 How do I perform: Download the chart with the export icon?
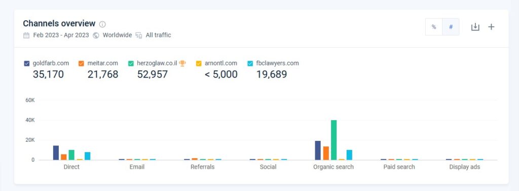click(x=475, y=27)
